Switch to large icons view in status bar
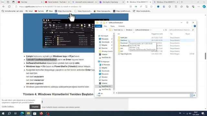The image size is (207, 116). click(x=194, y=95)
